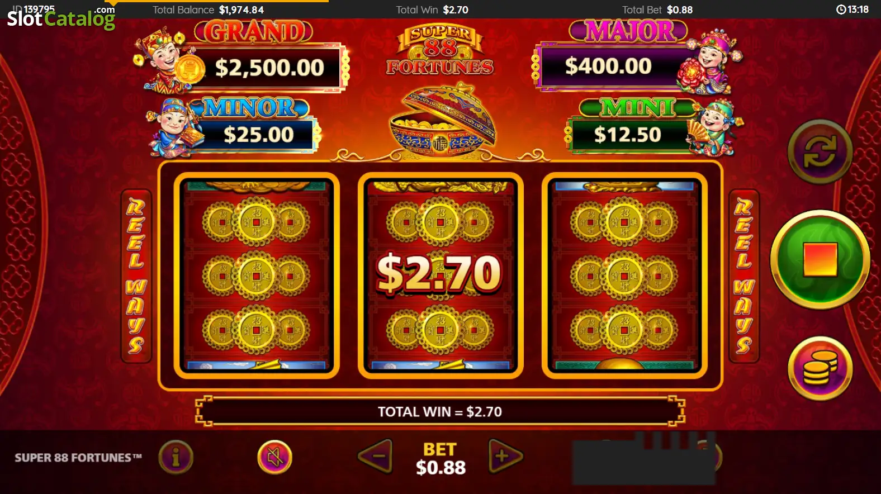Increase bet with plus arrow
This screenshot has height=494, width=881.
505,457
